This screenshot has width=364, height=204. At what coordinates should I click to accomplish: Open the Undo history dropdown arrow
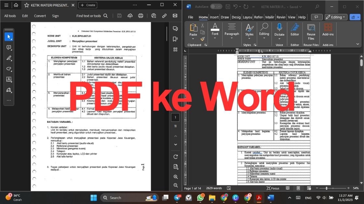point(240,7)
